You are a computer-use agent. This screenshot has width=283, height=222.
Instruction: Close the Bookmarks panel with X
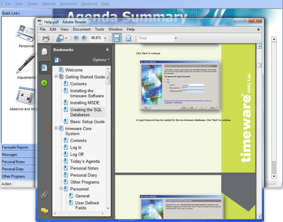(107, 50)
